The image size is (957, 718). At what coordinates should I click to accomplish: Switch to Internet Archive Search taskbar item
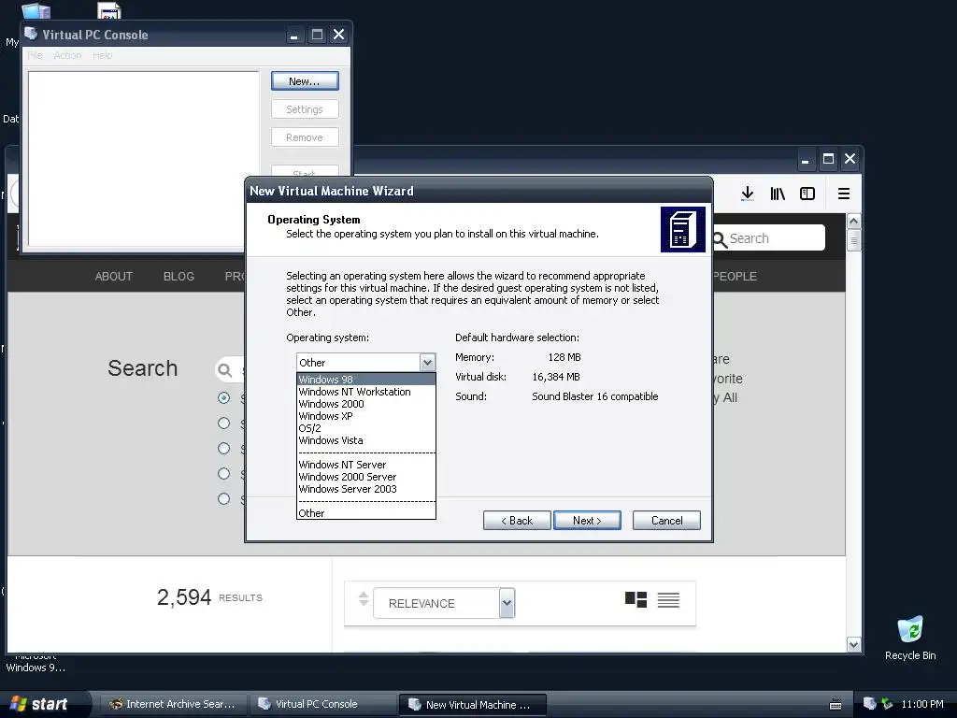tap(173, 704)
